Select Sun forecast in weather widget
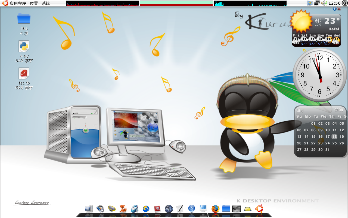The width and height of the screenshot is (348, 218). (x=313, y=39)
